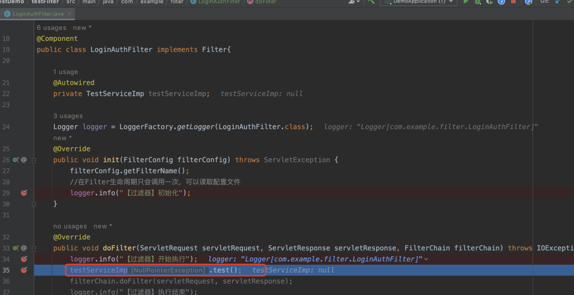The width and height of the screenshot is (574, 295).
Task: Click the Git commit checkmark icon
Action: [x=569, y=2]
